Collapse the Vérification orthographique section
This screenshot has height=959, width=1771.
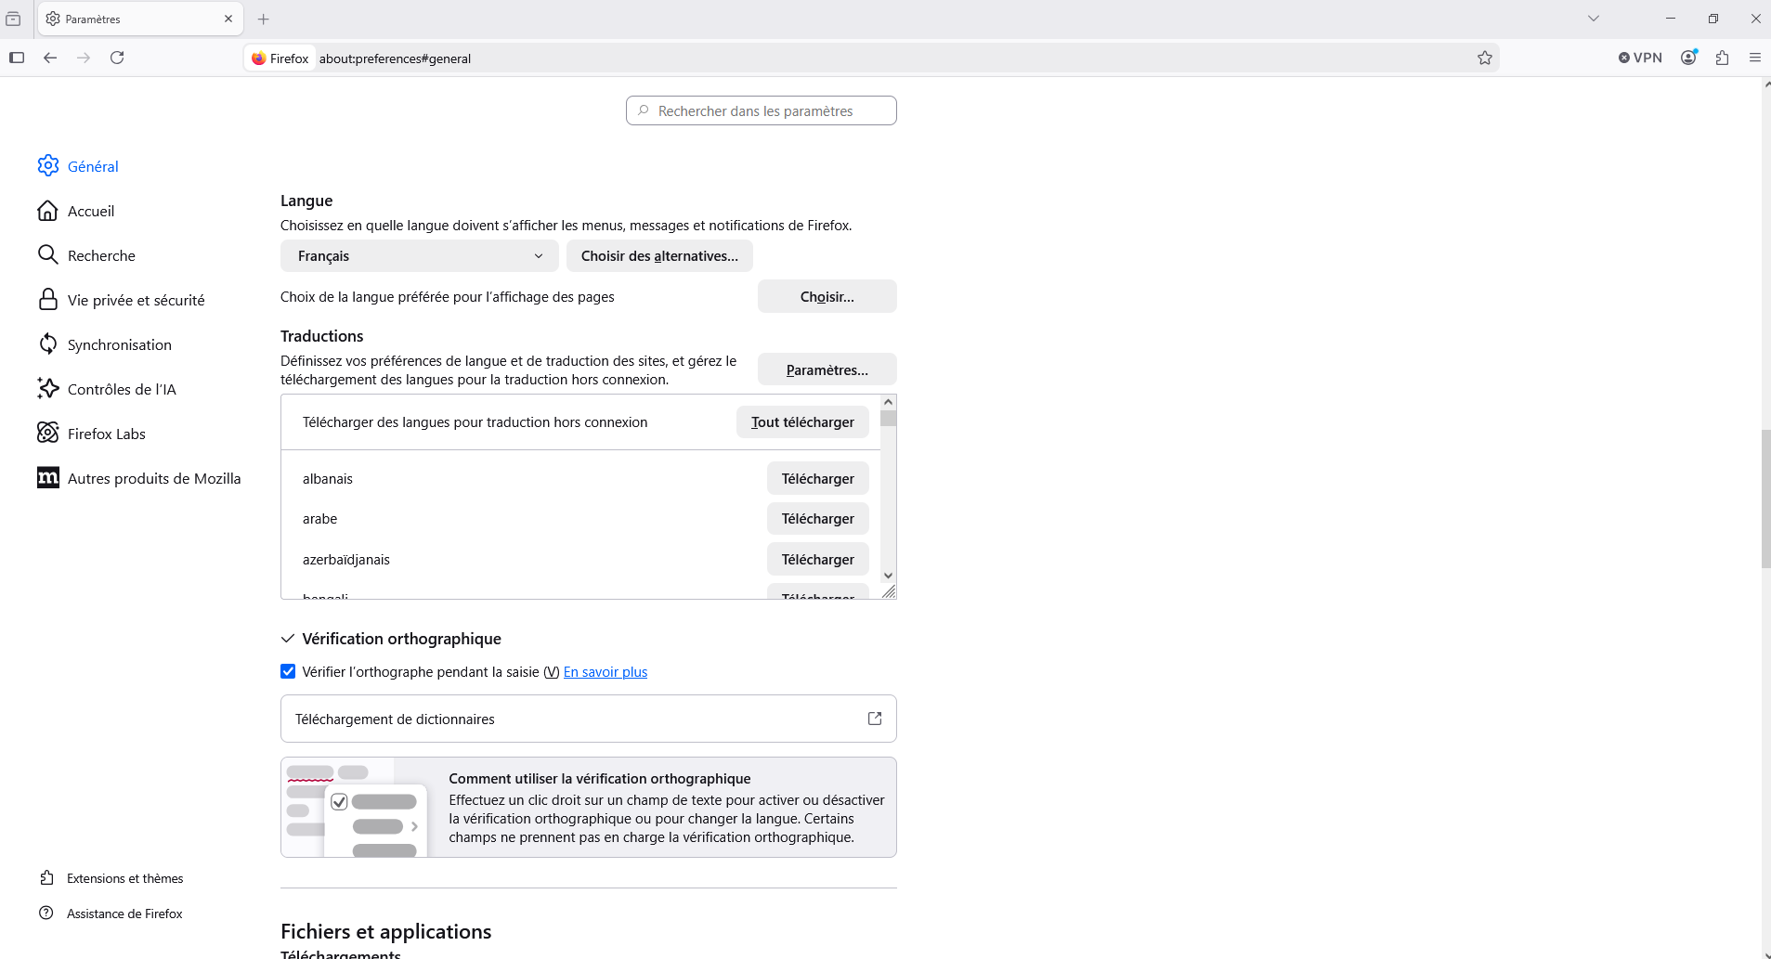288,639
